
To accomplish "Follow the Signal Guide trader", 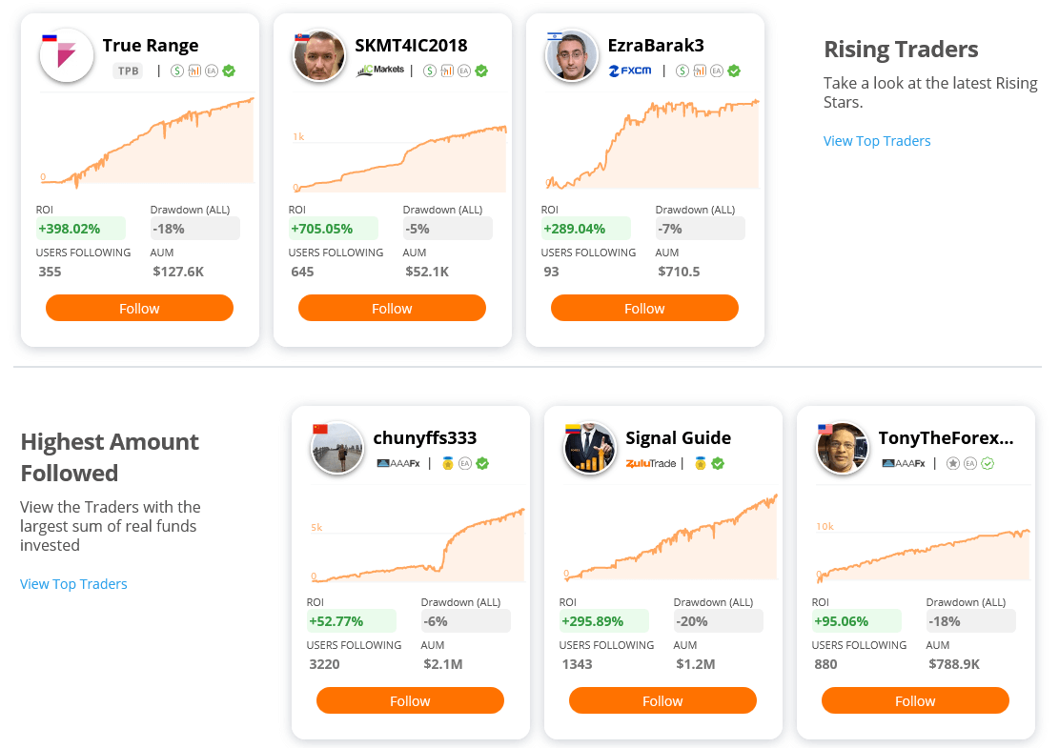I will tap(662, 700).
